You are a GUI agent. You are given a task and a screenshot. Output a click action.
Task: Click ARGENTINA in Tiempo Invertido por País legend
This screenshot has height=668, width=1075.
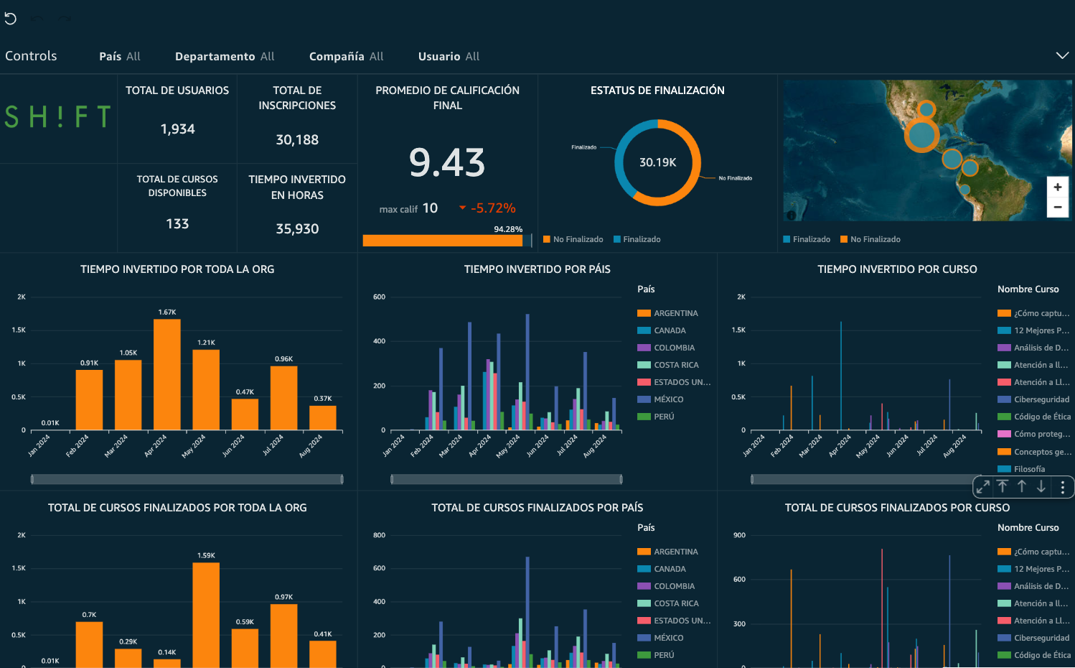(x=668, y=313)
